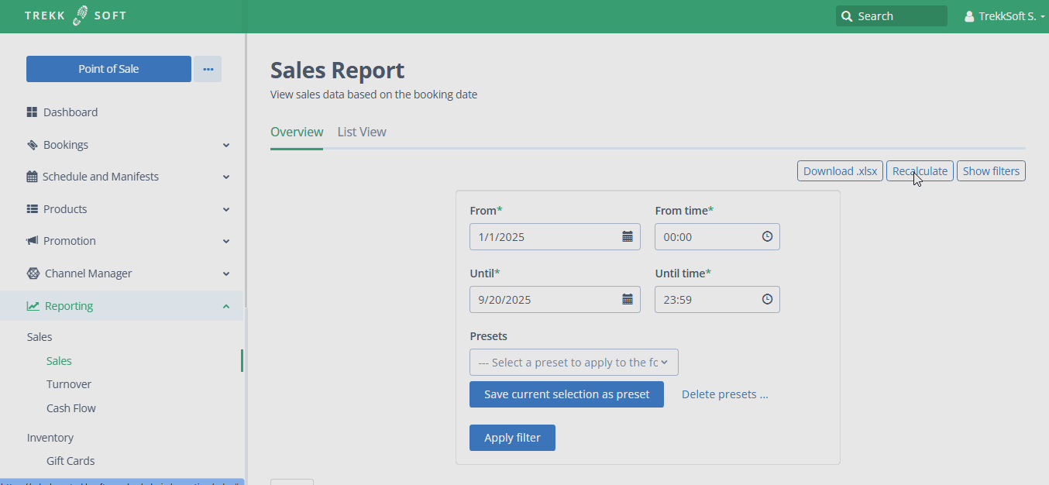1049x485 pixels.
Task: Open the calendar picker in From field
Action: point(628,237)
